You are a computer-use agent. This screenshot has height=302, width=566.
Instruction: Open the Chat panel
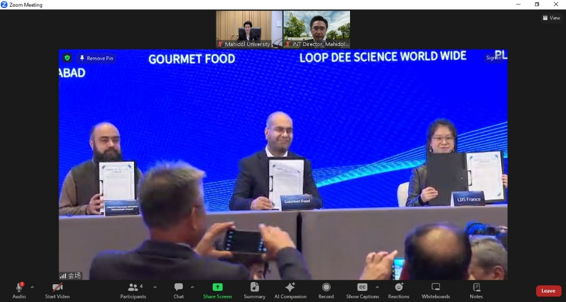tap(178, 290)
